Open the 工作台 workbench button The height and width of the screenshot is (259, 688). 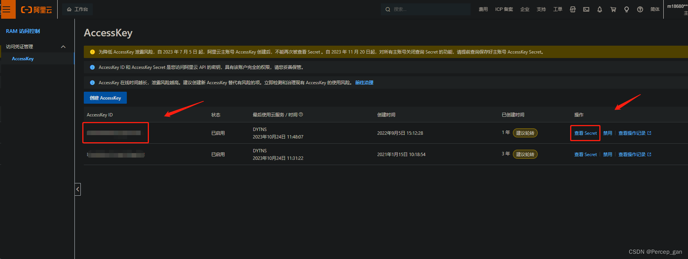coord(77,9)
